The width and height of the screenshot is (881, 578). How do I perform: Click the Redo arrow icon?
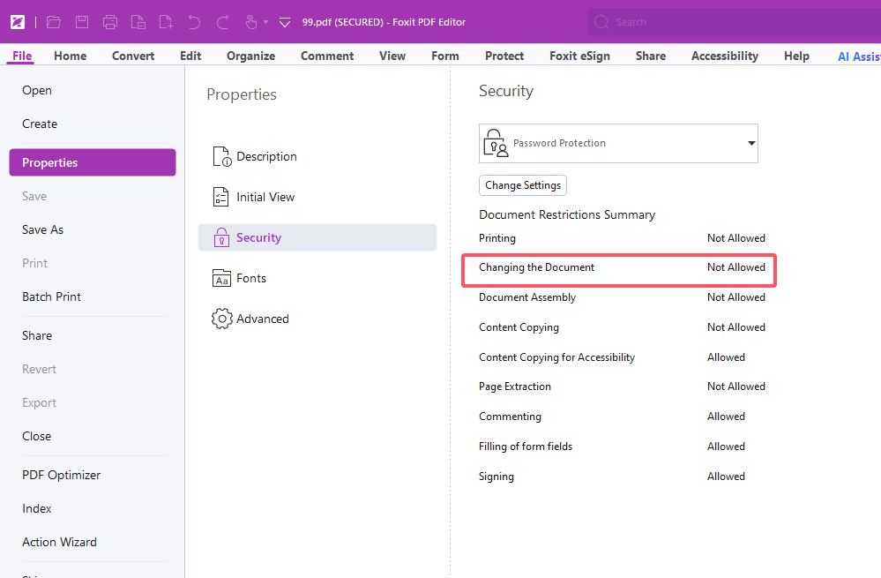(222, 22)
